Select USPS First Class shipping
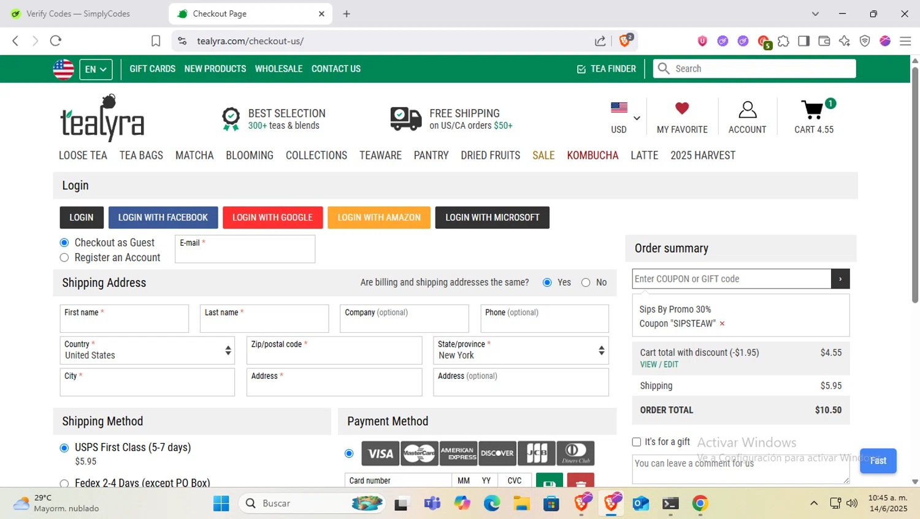920x519 pixels. coord(64,448)
